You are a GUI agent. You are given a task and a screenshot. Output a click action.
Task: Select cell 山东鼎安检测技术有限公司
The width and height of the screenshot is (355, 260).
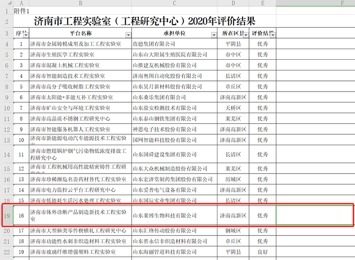(174, 108)
